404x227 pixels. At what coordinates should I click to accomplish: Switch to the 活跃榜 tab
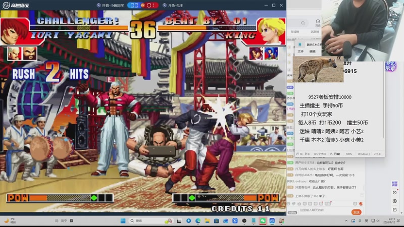pyautogui.click(x=315, y=32)
